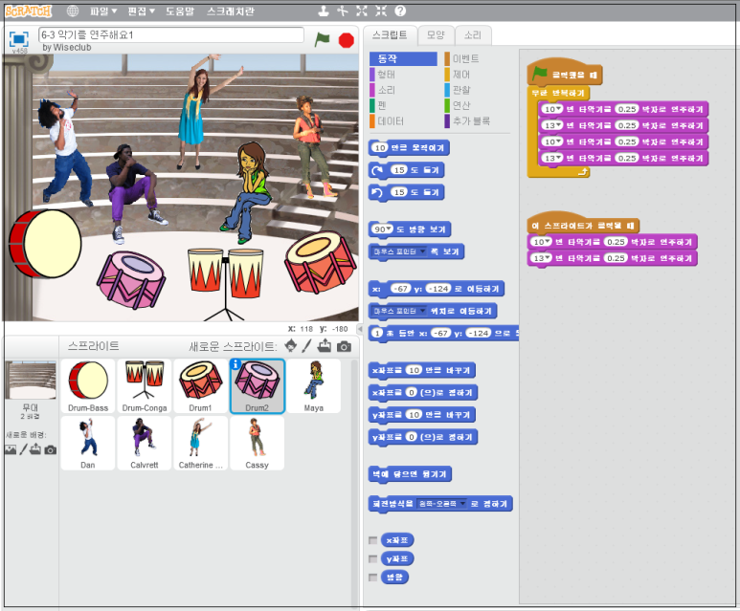Screen dimensions: 740x611
Task: Open block help question mark tool
Action: [400, 11]
